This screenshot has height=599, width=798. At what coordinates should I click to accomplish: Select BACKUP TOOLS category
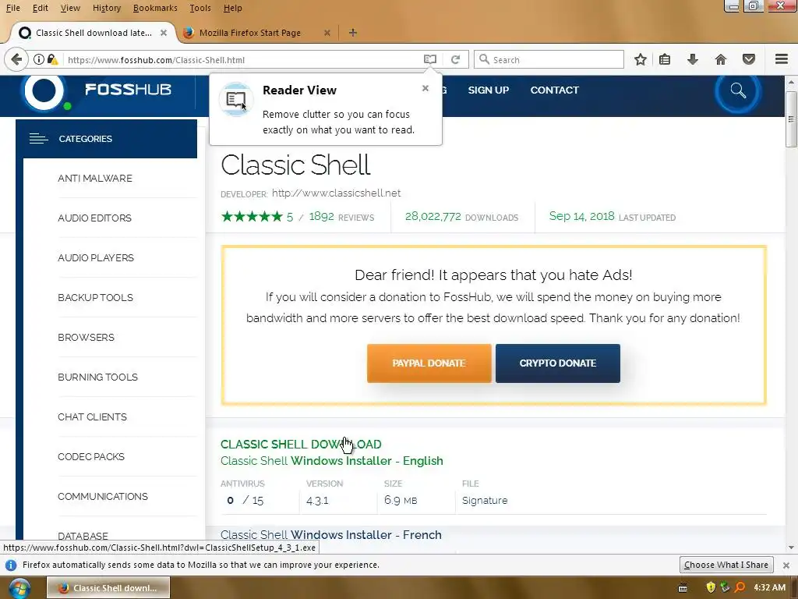coord(95,297)
